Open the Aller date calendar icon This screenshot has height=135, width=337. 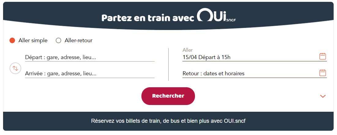pos(323,56)
